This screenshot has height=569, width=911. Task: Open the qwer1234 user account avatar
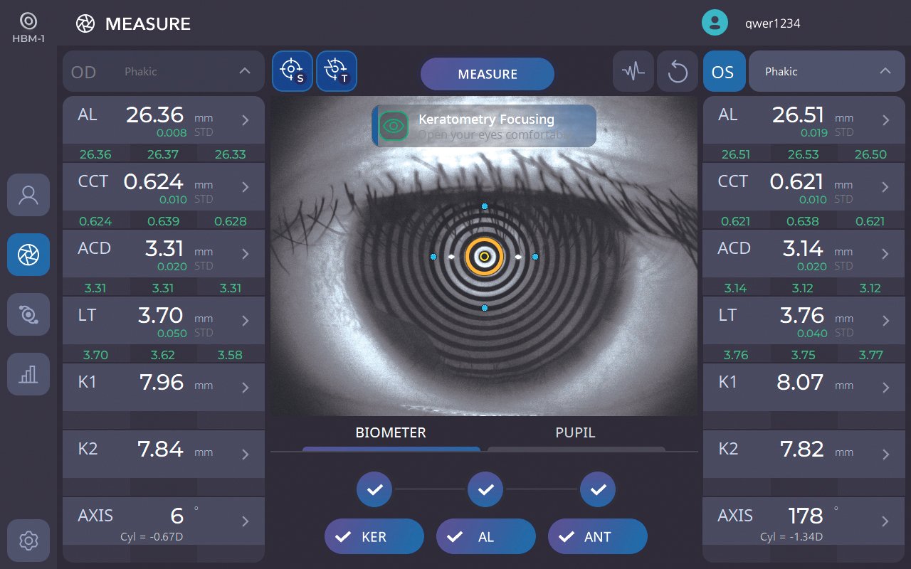[715, 22]
